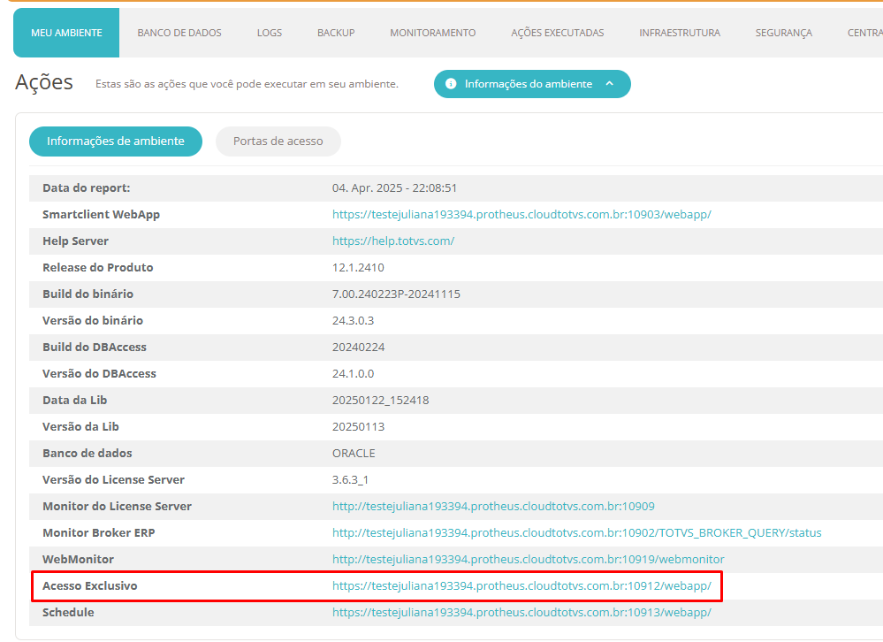The width and height of the screenshot is (883, 642).
Task: Switch to INFRAESTRUTURA tab
Action: pyautogui.click(x=679, y=33)
